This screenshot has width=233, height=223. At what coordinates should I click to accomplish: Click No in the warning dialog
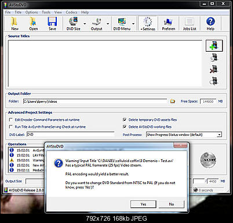tap(172, 204)
